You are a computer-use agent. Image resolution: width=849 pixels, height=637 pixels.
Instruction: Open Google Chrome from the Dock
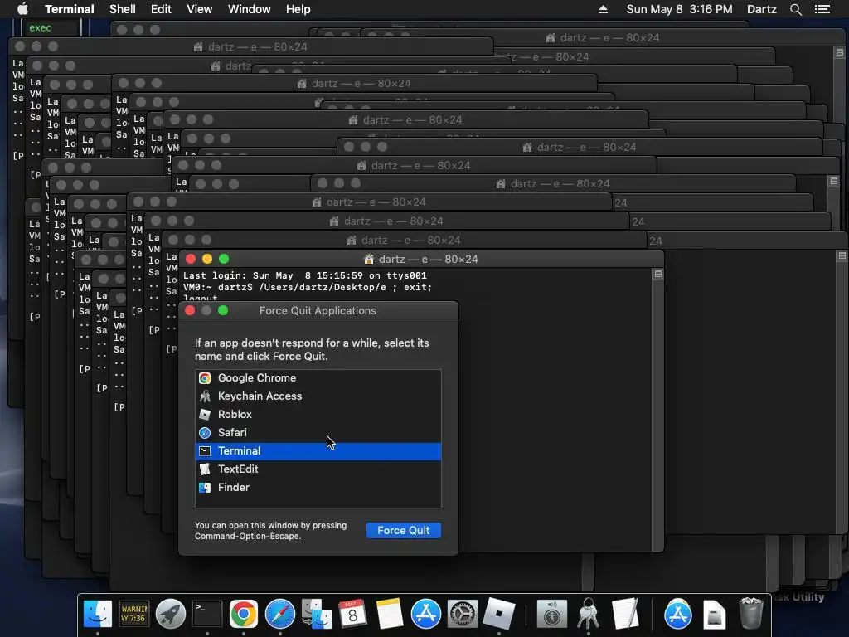(x=244, y=614)
